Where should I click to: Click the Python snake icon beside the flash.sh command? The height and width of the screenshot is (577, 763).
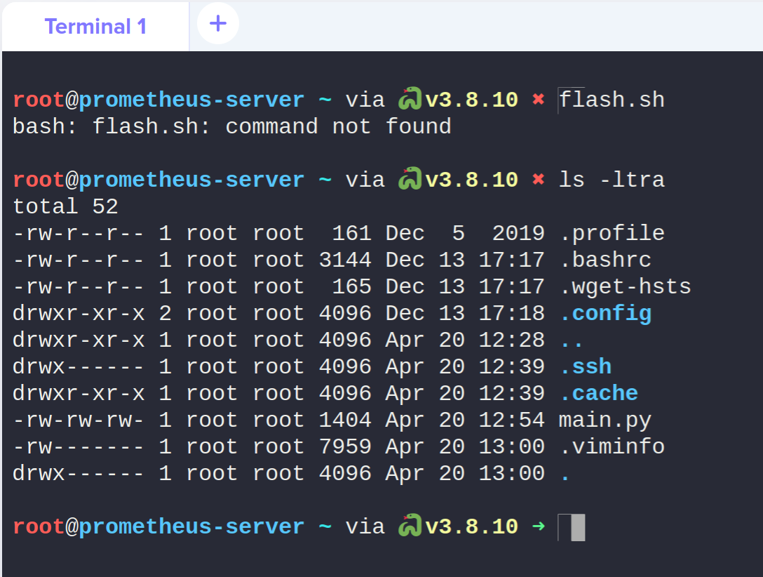410,100
